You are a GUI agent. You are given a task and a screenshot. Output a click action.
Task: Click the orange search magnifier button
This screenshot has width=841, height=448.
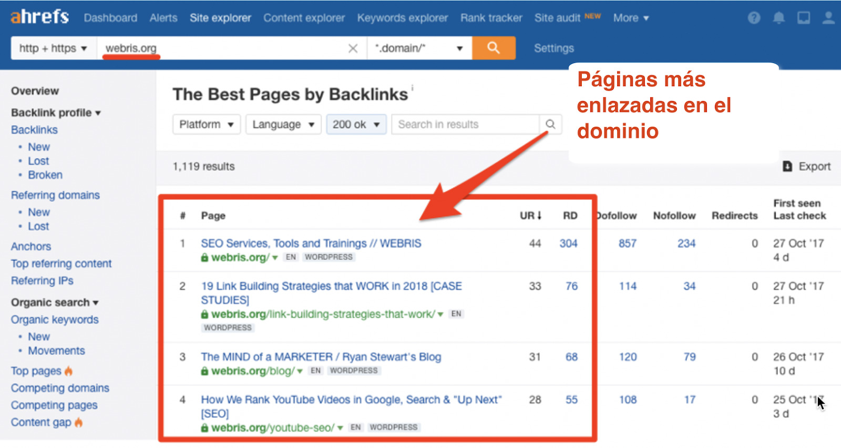(x=494, y=48)
